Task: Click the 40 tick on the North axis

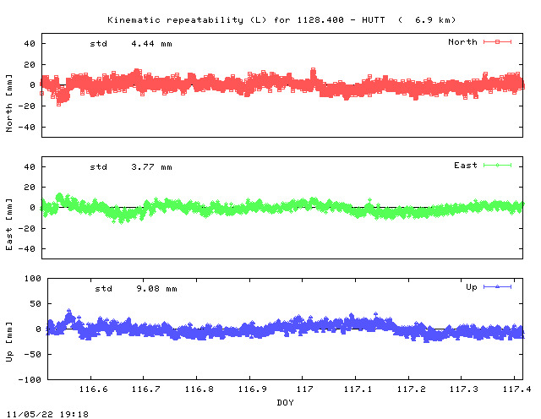Action: 30,44
